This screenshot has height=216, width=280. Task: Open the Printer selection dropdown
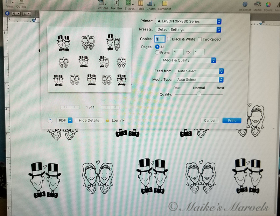tap(188, 21)
